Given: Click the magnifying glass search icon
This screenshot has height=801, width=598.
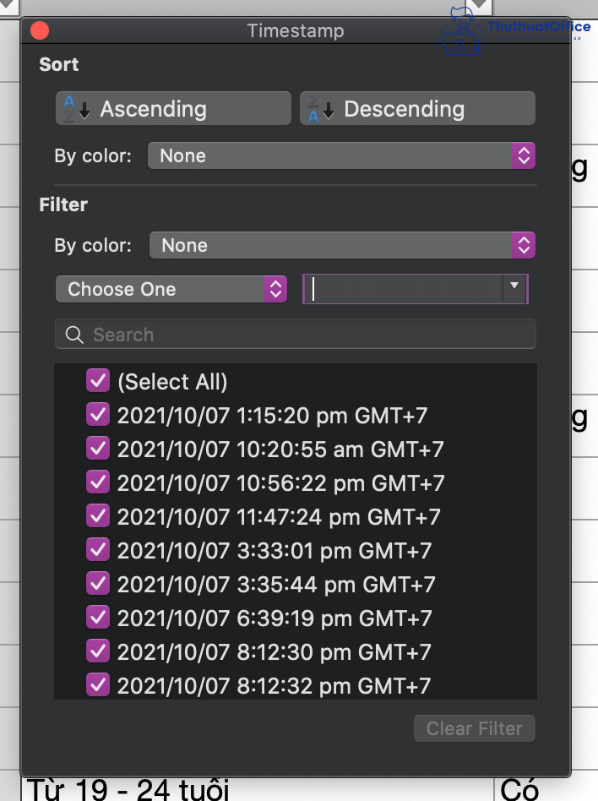Looking at the screenshot, I should pyautogui.click(x=74, y=335).
